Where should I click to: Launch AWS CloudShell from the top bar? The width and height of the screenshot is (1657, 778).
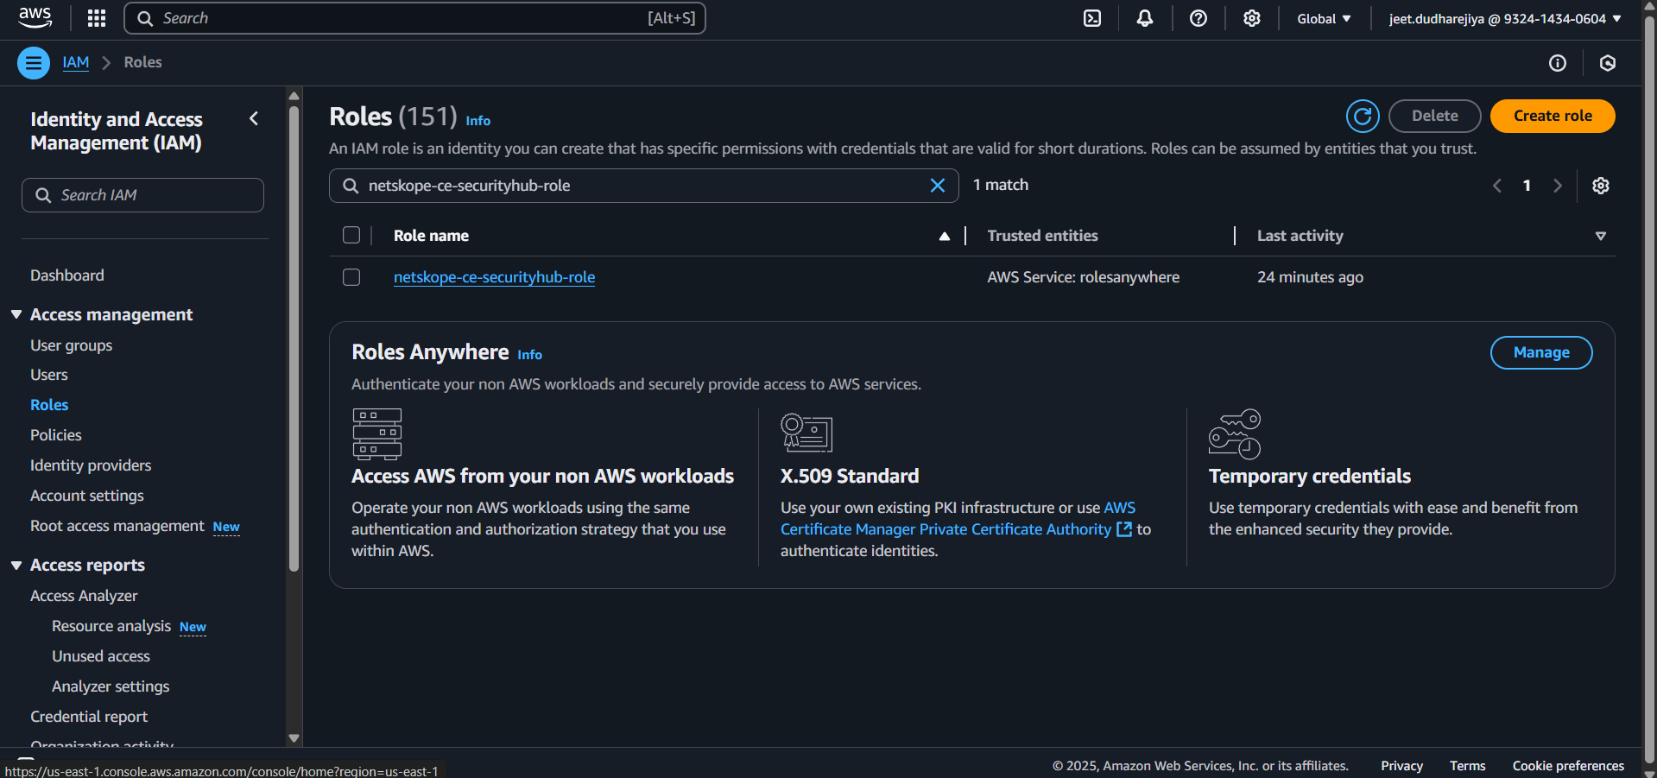point(1092,18)
